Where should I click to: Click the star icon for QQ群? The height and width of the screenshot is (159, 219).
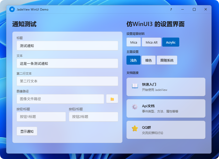pyautogui.click(x=135, y=128)
